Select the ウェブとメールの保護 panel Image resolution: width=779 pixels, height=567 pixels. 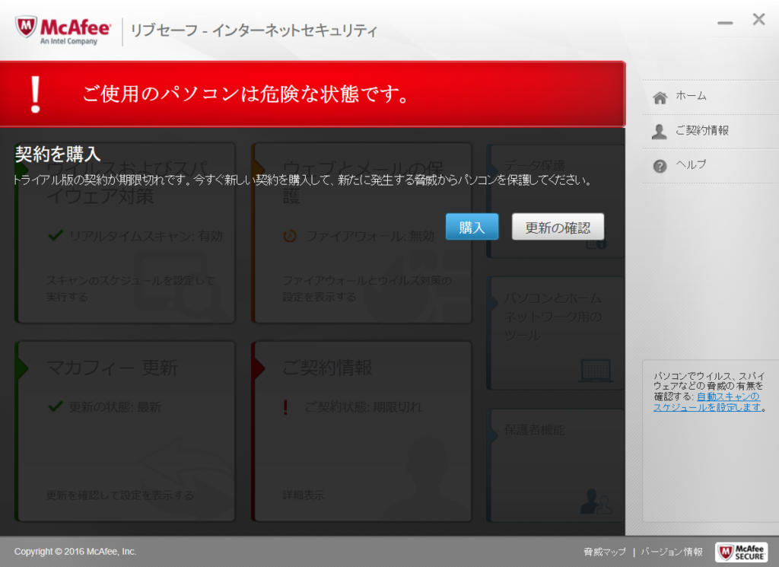(x=362, y=233)
